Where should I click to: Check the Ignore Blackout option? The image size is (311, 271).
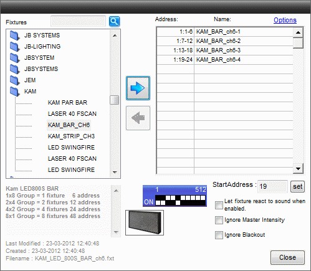point(219,235)
